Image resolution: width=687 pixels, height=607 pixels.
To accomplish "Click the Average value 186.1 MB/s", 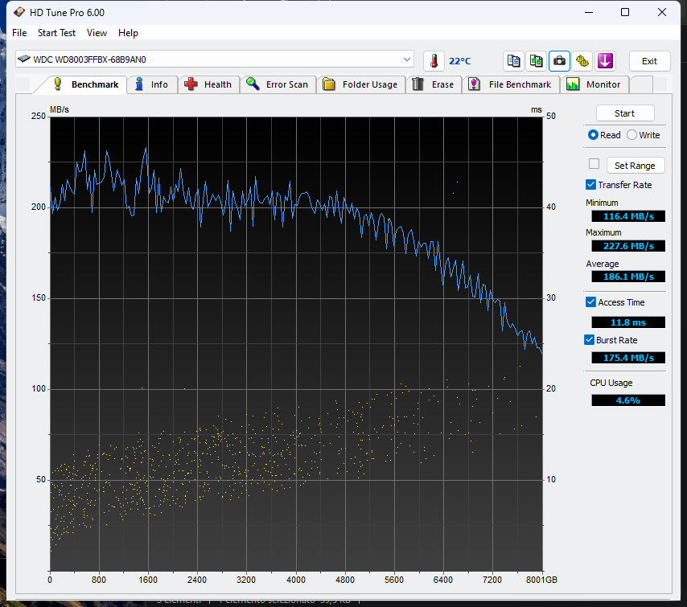I will (x=628, y=277).
